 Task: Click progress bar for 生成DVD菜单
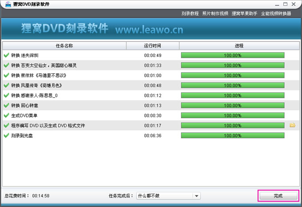pyautogui.click(x=233, y=115)
